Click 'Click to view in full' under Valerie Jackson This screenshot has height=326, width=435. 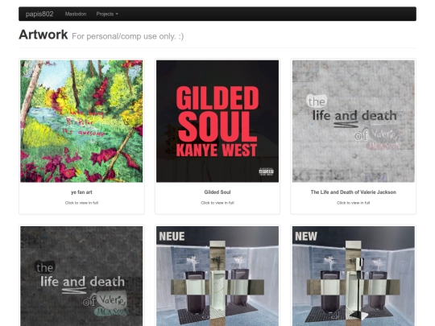(354, 203)
